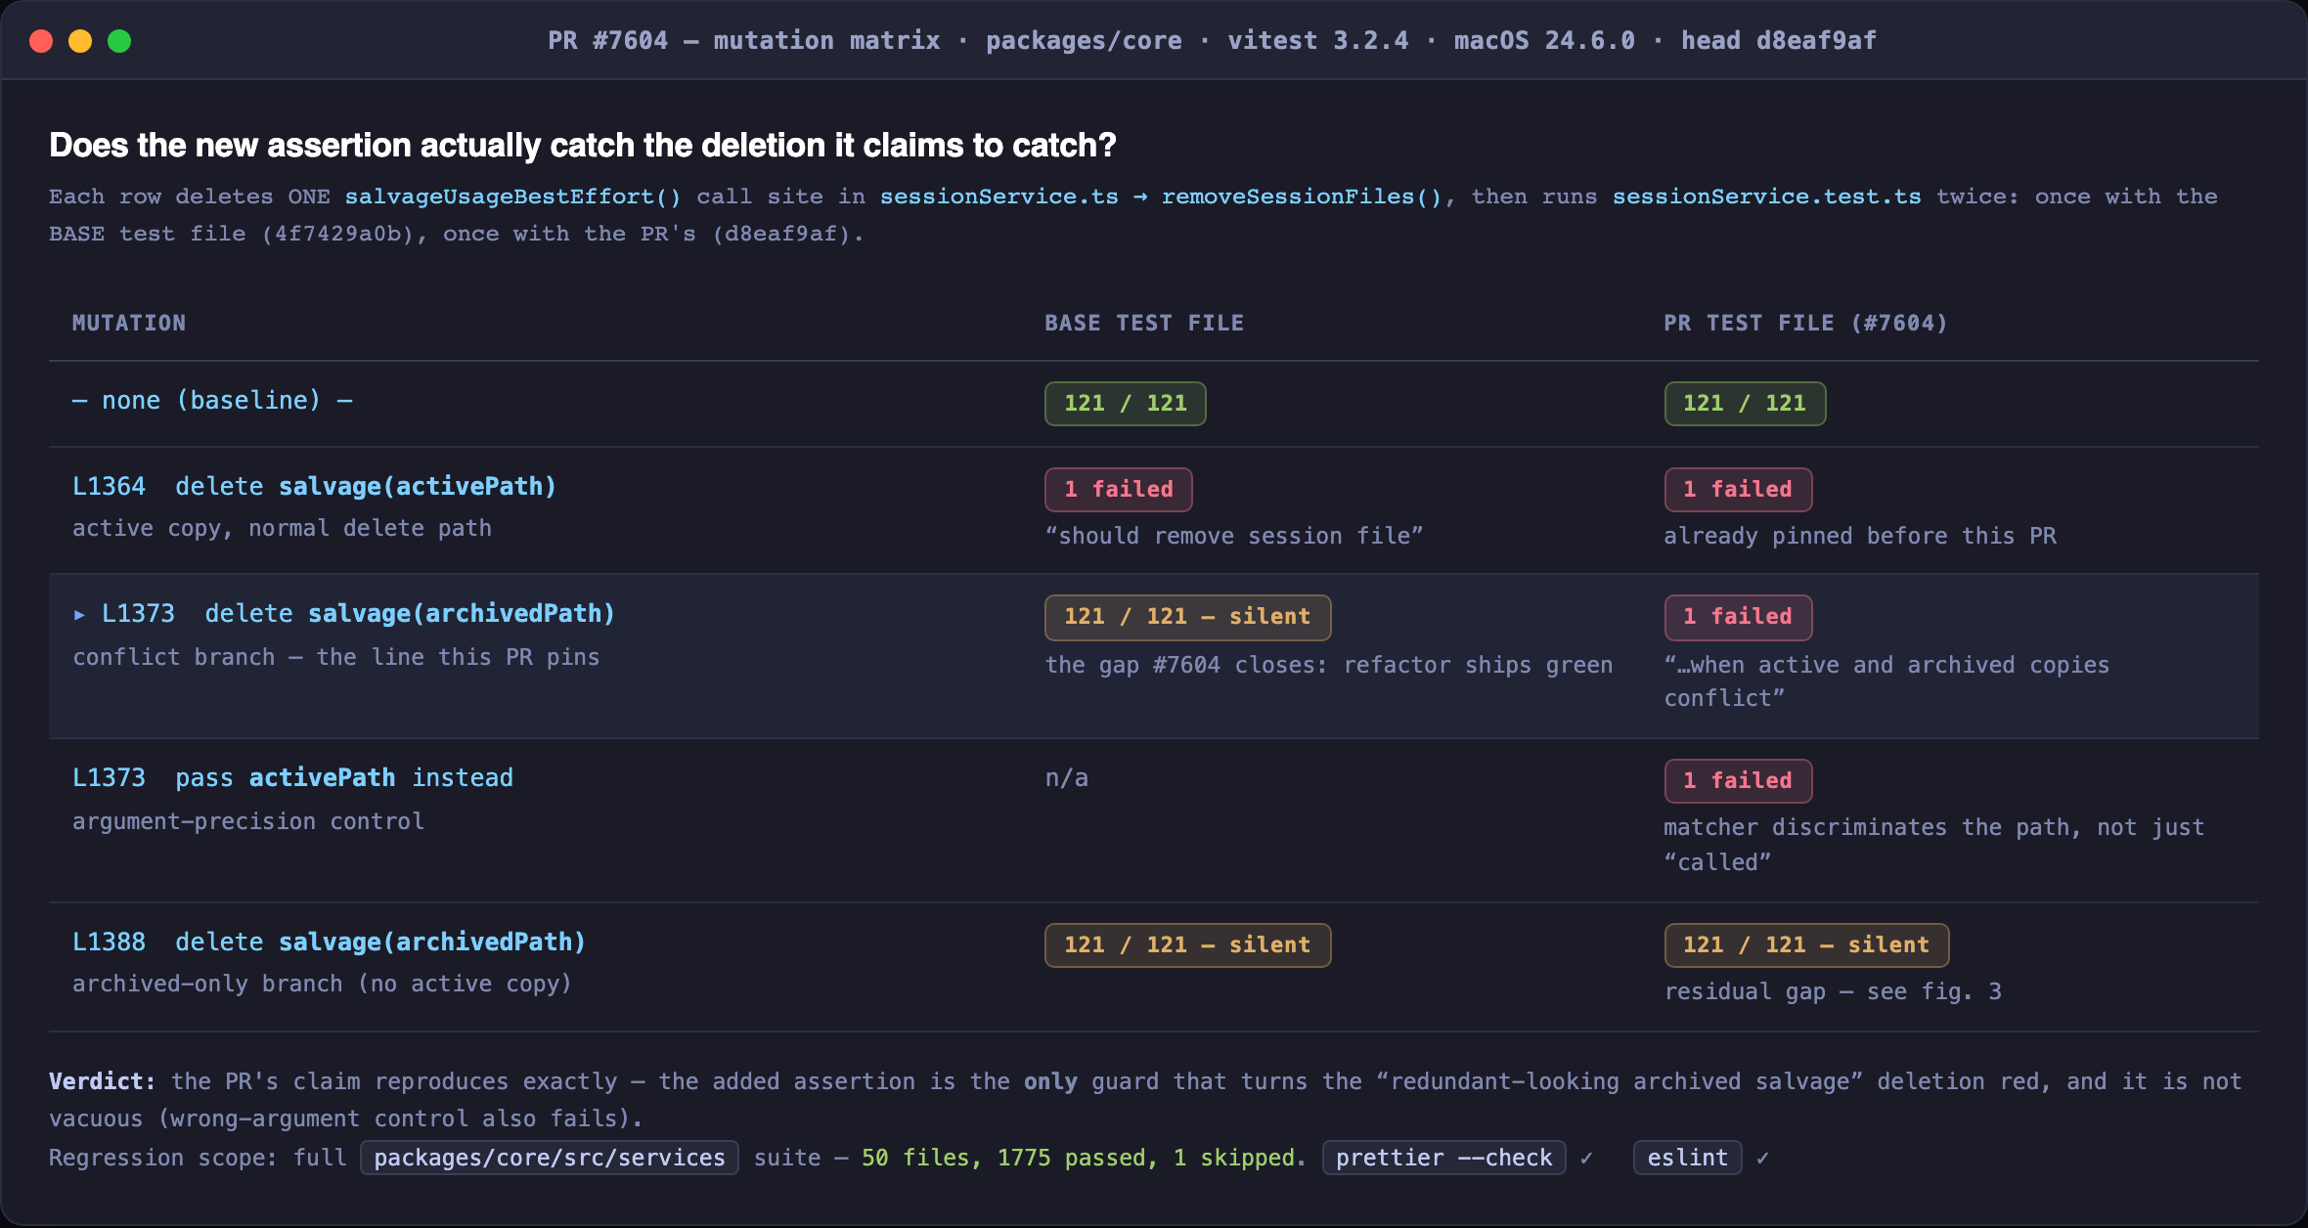
Task: Click the yellow minimize window button
Action: pos(80,41)
